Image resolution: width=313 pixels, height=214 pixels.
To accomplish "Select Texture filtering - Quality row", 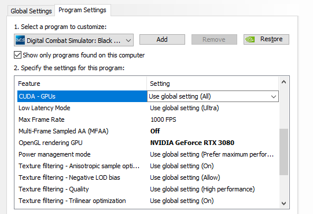I will 54,189.
